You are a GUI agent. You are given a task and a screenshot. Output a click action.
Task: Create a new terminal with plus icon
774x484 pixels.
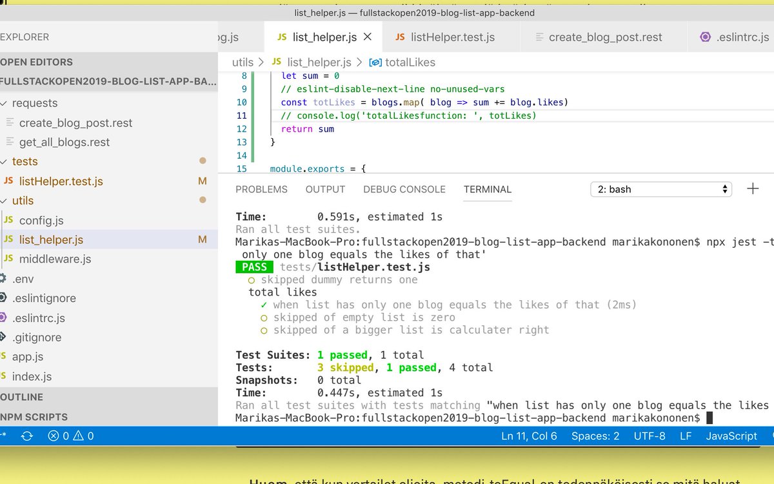click(753, 188)
